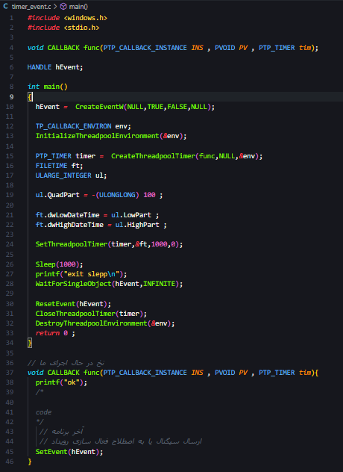Click the printf "exit slepp\n" string
The height and width of the screenshot is (472, 343).
pos(92,274)
